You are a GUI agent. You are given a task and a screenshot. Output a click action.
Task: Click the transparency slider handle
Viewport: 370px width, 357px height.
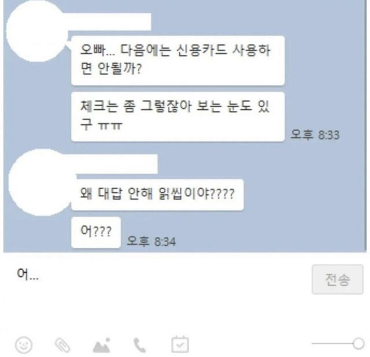[x=358, y=344]
